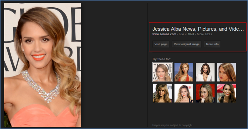Open the Jessica Alba News, Pictures title link
The width and height of the screenshot is (248, 129).
tap(198, 29)
